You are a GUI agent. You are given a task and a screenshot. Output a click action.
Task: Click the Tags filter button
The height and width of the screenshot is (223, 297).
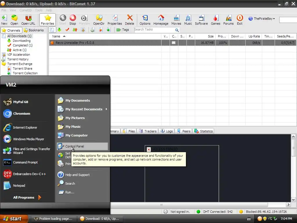pos(123,30)
